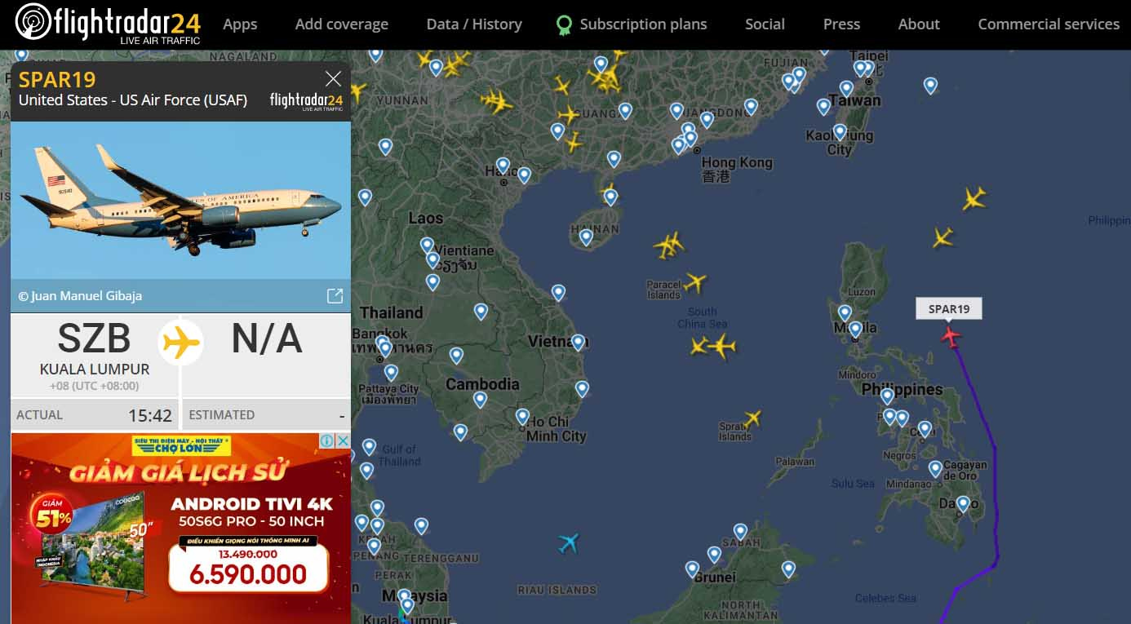The image size is (1131, 624).
Task: Select the red SPAR19 aircraft on map
Action: coord(951,335)
